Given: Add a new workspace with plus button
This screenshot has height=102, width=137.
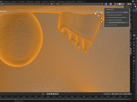Looking at the screenshot, I should (x=84, y=2).
